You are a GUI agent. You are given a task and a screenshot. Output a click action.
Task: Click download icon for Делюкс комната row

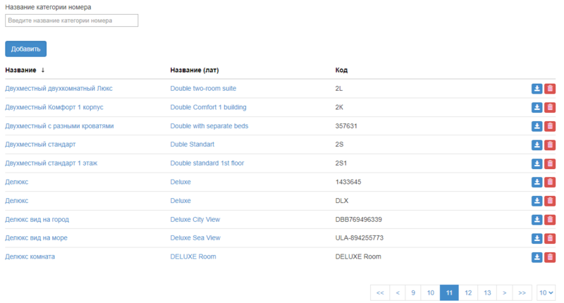537,257
